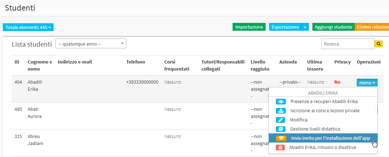Click the eye icon for Presenze e recuperi
Viewport: 389px width, 157px height.
[281, 102]
